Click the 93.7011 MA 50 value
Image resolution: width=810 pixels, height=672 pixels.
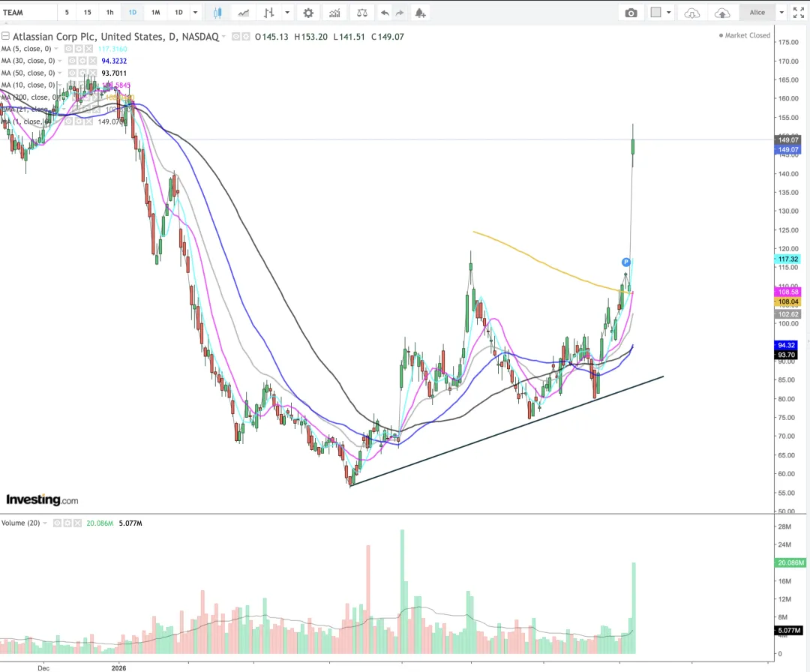(114, 73)
